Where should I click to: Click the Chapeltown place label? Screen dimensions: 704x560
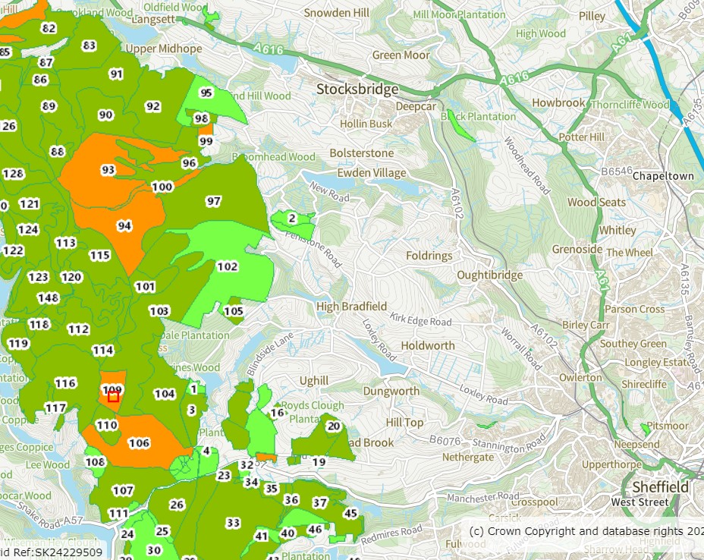pyautogui.click(x=664, y=176)
